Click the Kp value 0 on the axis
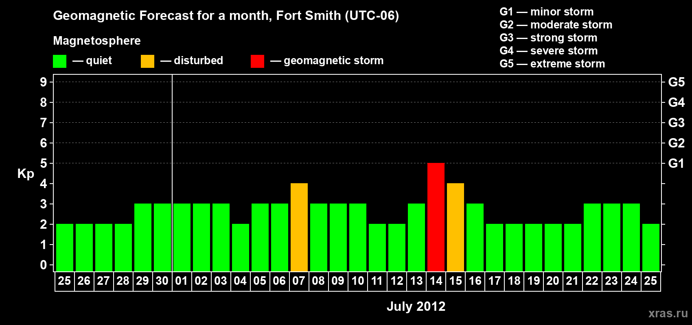Image resolution: width=692 pixels, height=325 pixels. [x=44, y=265]
